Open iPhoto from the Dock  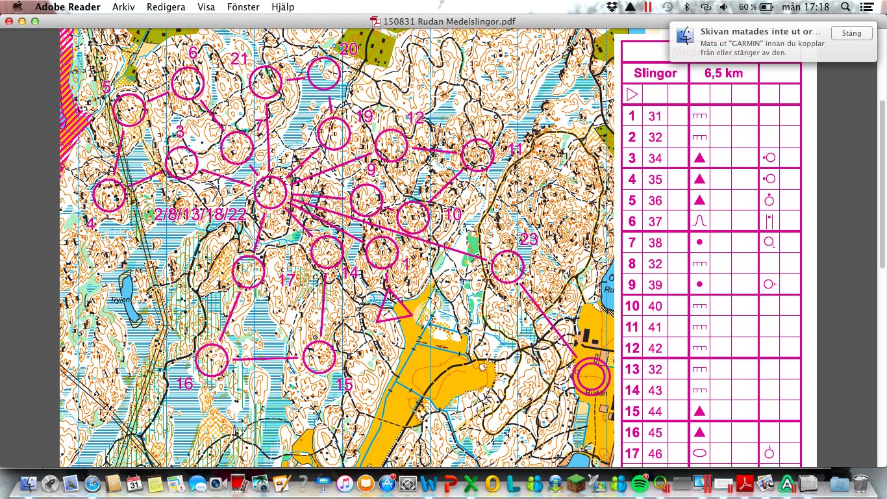260,484
